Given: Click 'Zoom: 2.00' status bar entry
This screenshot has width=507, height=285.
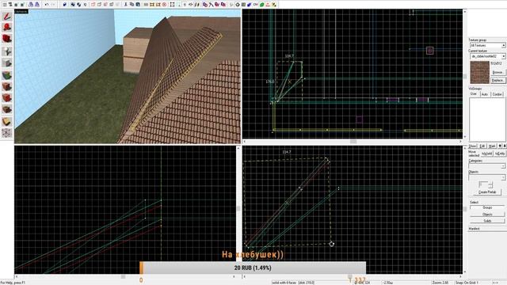Looking at the screenshot, I should tap(440, 283).
